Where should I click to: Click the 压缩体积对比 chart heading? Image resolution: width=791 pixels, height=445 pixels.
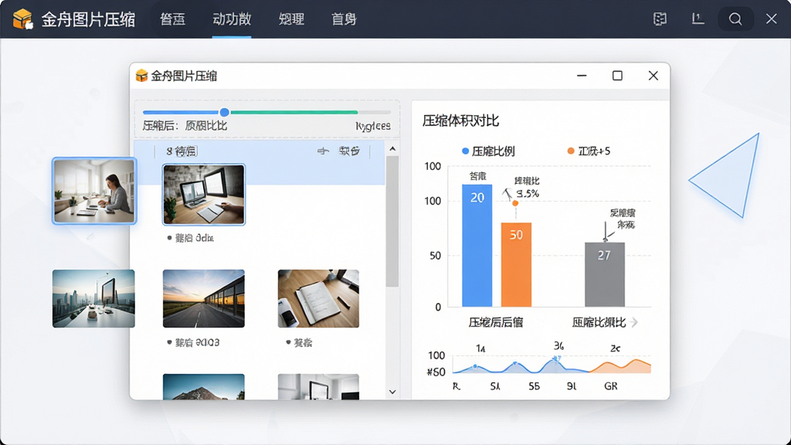pos(460,121)
